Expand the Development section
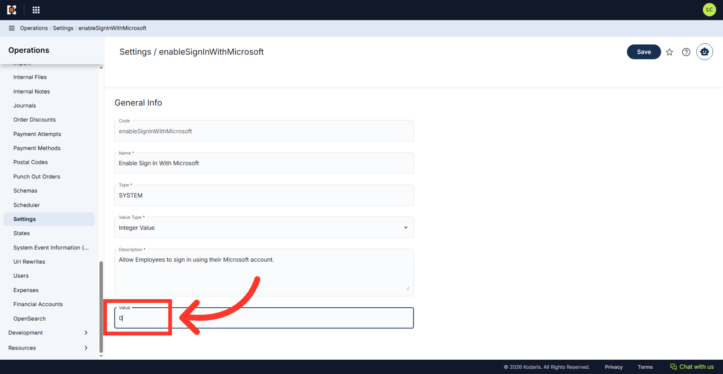The width and height of the screenshot is (723, 374). click(49, 333)
